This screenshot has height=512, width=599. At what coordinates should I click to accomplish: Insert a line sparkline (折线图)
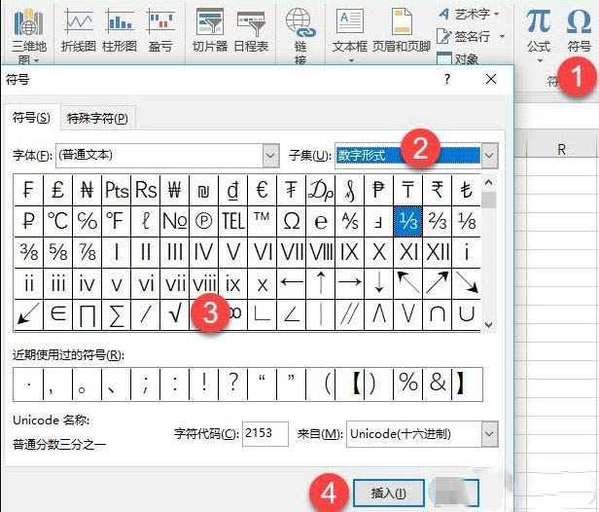coord(79,30)
